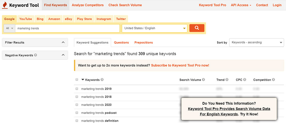
Task: Switch to the Amazon tab
Action: point(54,19)
